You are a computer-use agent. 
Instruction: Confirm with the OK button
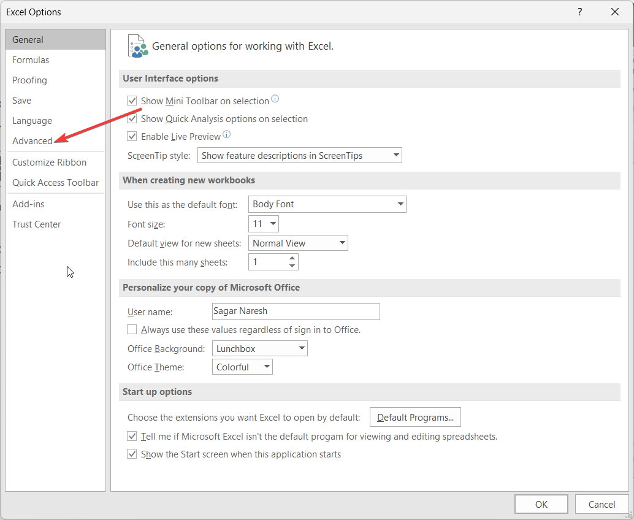[x=541, y=504]
